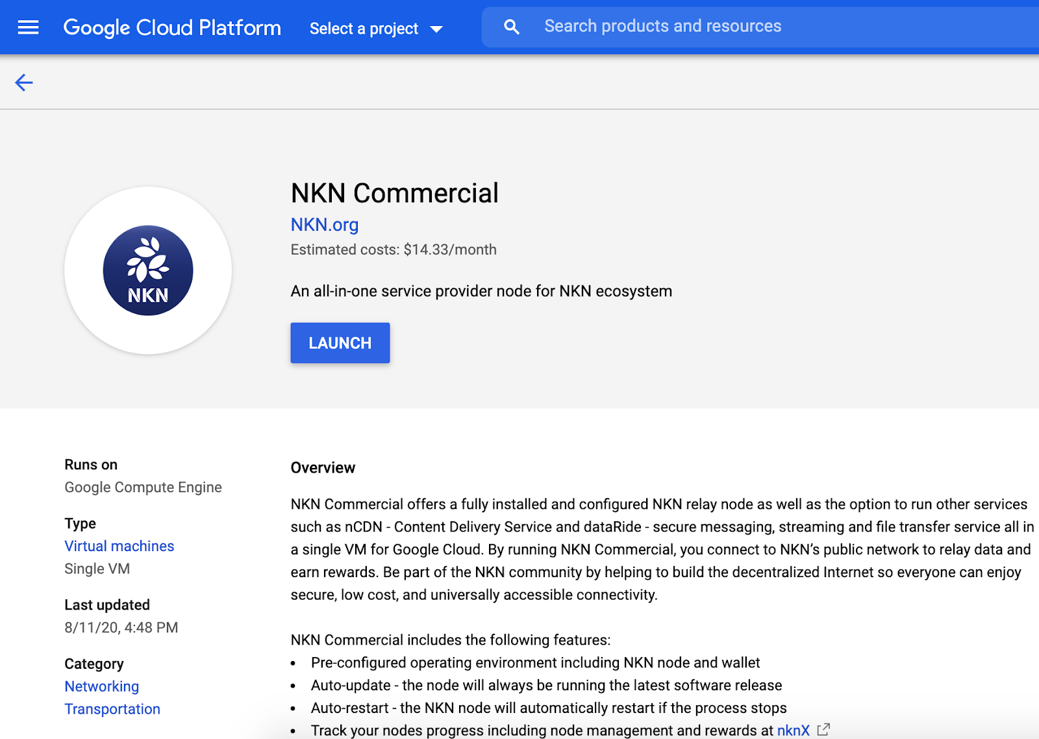Click the 'includes the following features' line
The width and height of the screenshot is (1039, 739).
point(451,640)
